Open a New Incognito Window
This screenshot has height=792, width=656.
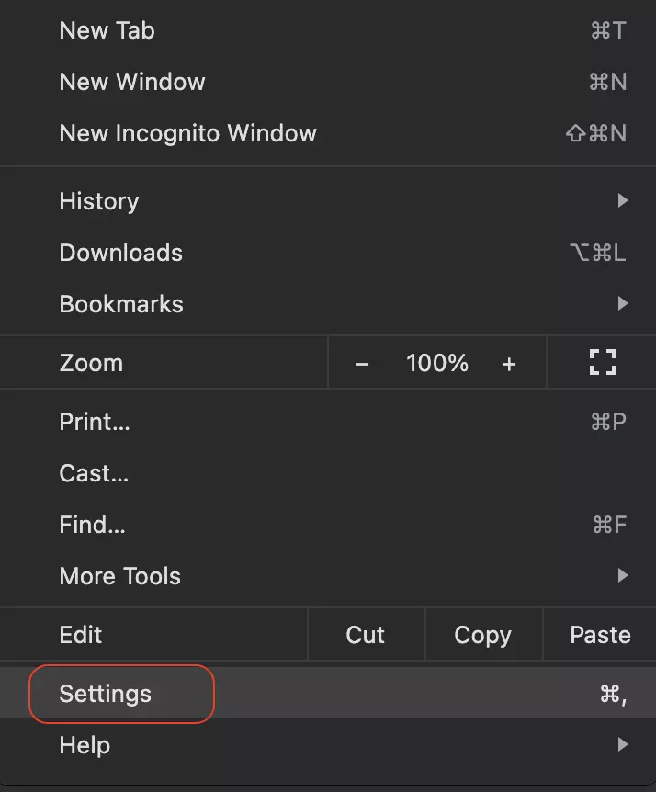(187, 133)
